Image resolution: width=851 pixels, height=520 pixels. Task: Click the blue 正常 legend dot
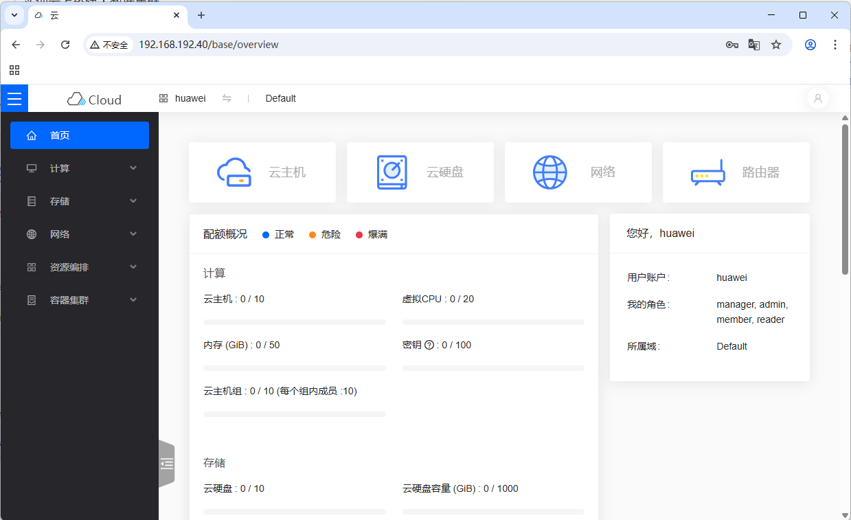pyautogui.click(x=266, y=235)
